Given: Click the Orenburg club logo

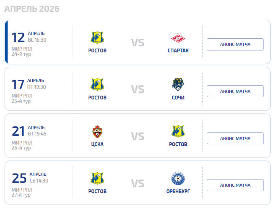Looking at the screenshot, I should click(x=178, y=179).
